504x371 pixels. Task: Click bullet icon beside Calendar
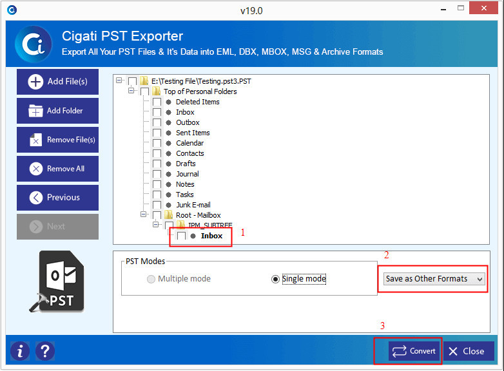tap(168, 143)
